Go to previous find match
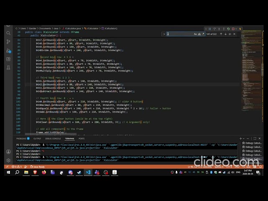 click(x=221, y=34)
